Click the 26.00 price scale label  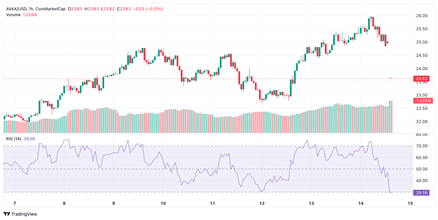coord(422,16)
